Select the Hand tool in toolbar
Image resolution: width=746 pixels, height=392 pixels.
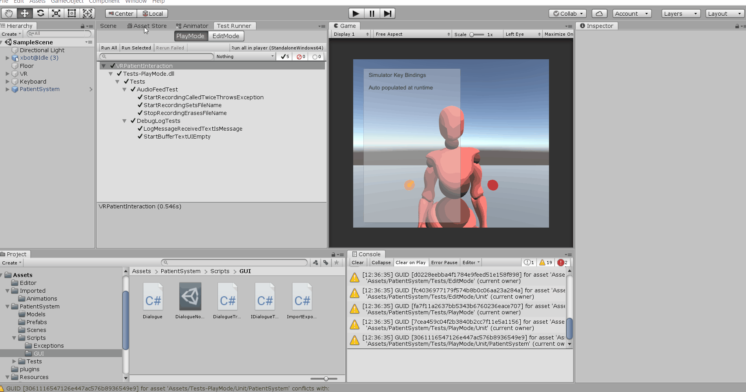click(9, 13)
